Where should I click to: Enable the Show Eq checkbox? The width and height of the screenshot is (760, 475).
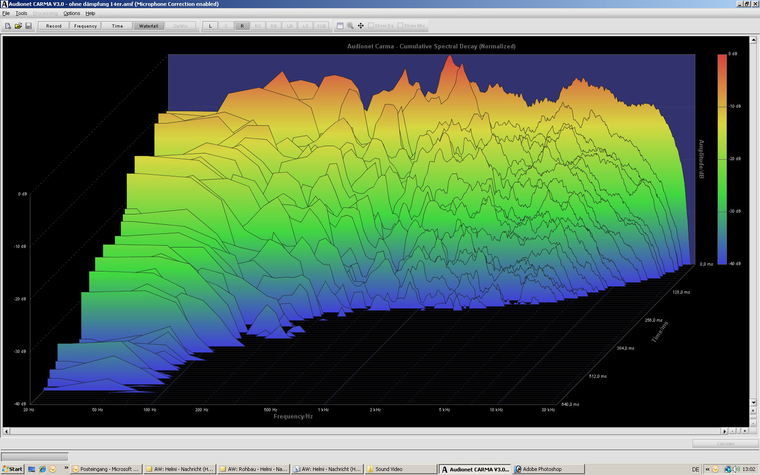(x=371, y=25)
